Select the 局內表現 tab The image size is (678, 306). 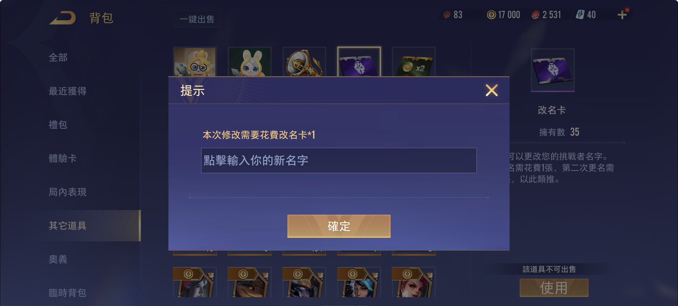68,192
